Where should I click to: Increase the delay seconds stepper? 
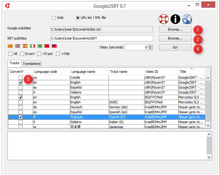coord(150,46)
